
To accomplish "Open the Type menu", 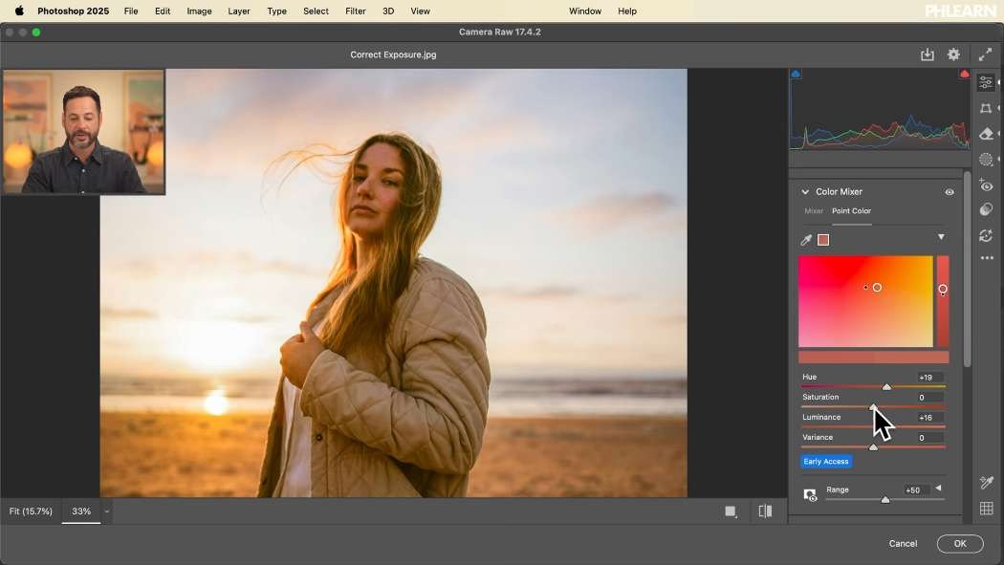I will point(276,11).
